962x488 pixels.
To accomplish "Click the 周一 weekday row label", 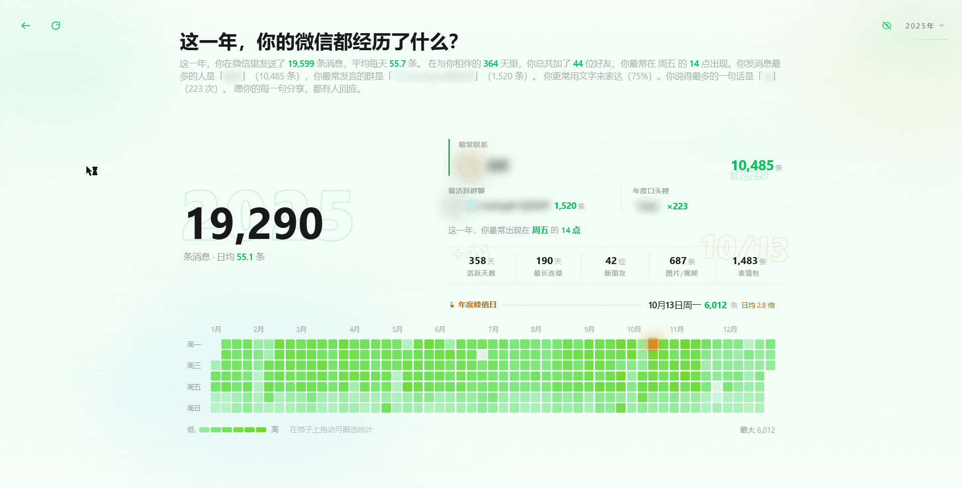I will [194, 344].
